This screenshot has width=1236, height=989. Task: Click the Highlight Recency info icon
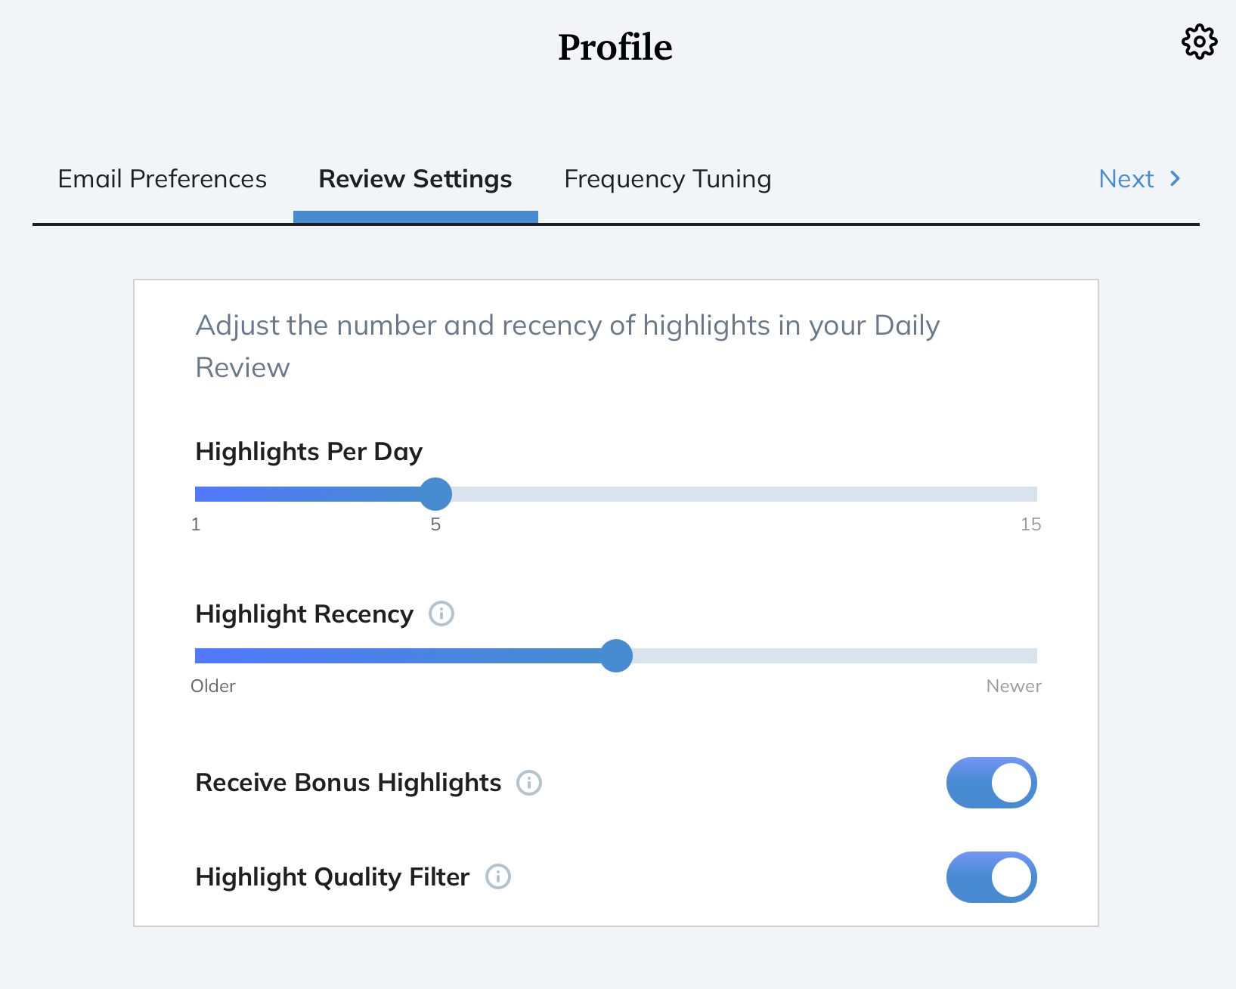point(441,613)
